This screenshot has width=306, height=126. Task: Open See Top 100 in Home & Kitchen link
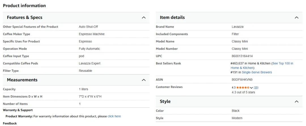click(262, 66)
